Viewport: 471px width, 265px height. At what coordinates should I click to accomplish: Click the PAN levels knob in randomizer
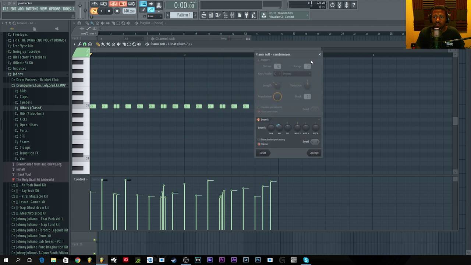pos(271,127)
